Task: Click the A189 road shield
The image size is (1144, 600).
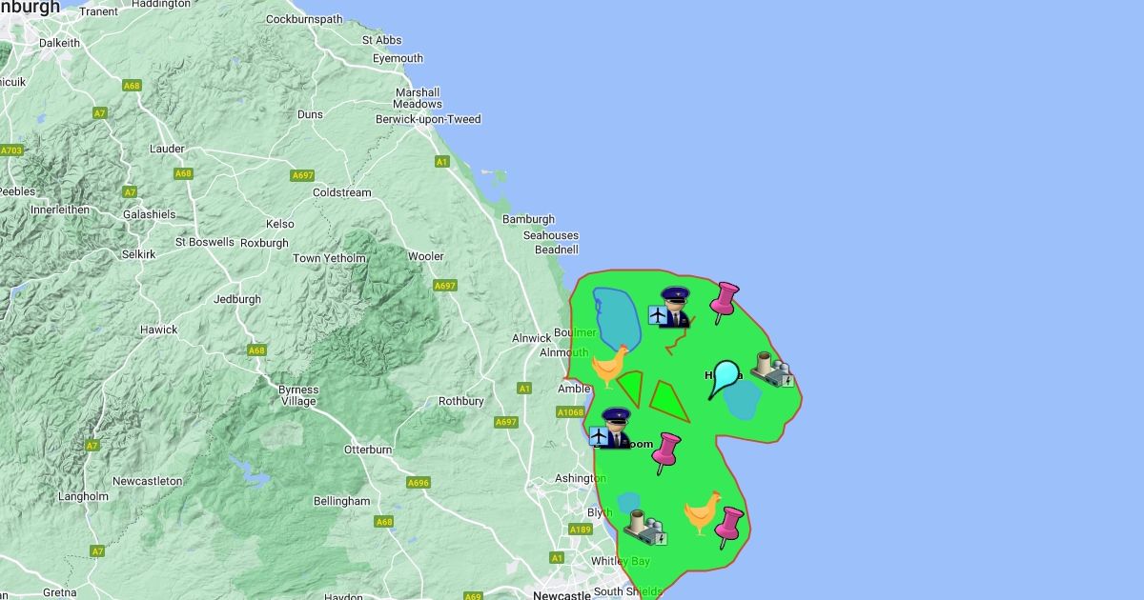Action: click(x=581, y=530)
